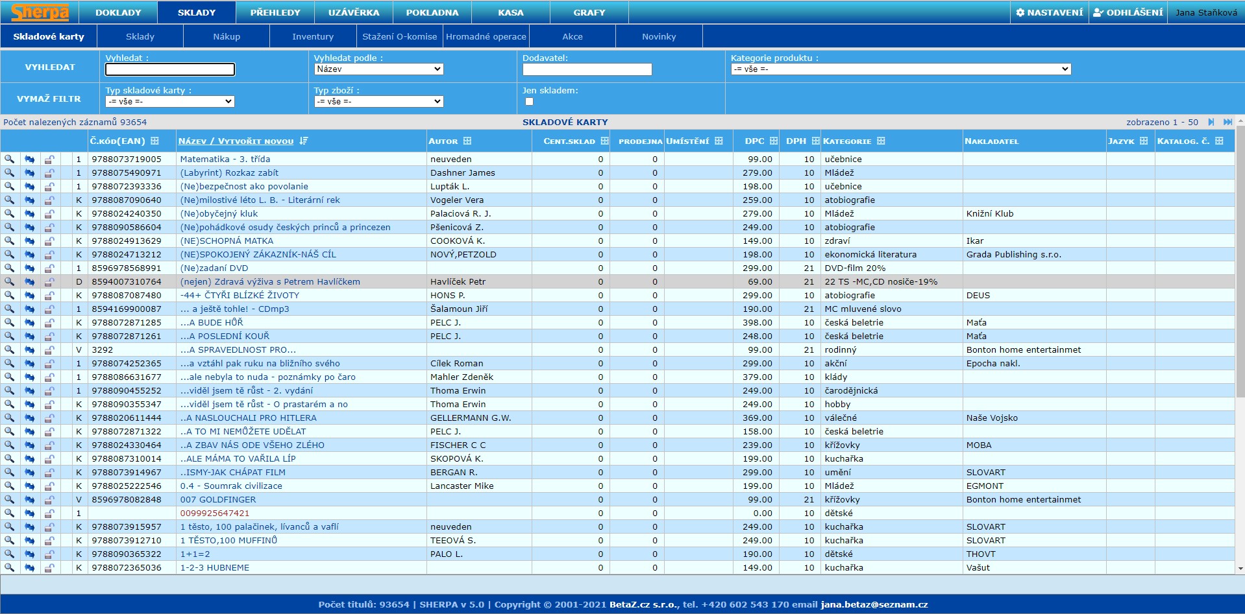Open the PŘEHLEDY menu

275,12
